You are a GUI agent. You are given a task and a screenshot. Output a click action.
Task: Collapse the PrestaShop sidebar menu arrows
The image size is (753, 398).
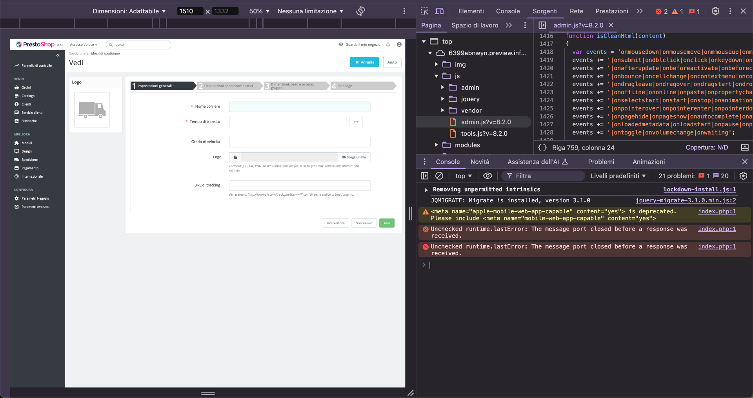[x=58, y=55]
